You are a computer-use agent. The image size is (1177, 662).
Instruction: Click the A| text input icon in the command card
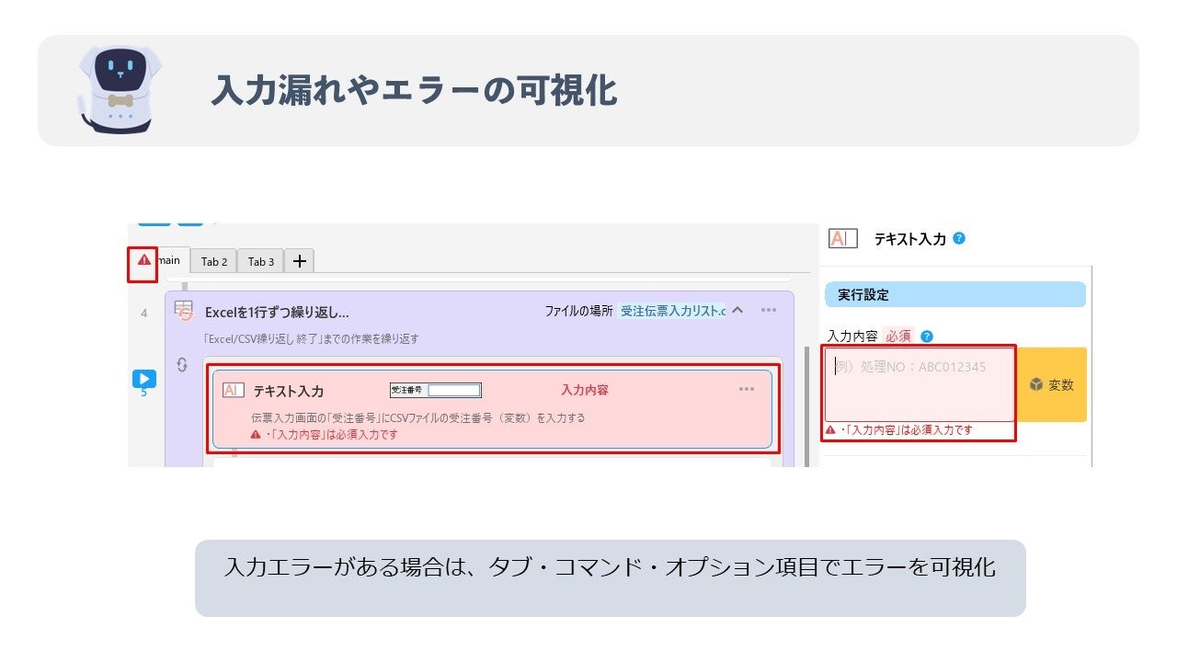(234, 390)
